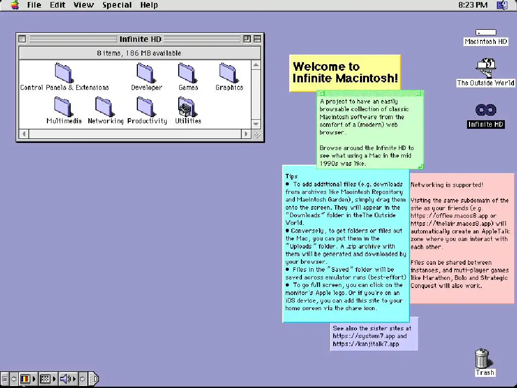Select The Outside World desktop icon

(x=486, y=73)
